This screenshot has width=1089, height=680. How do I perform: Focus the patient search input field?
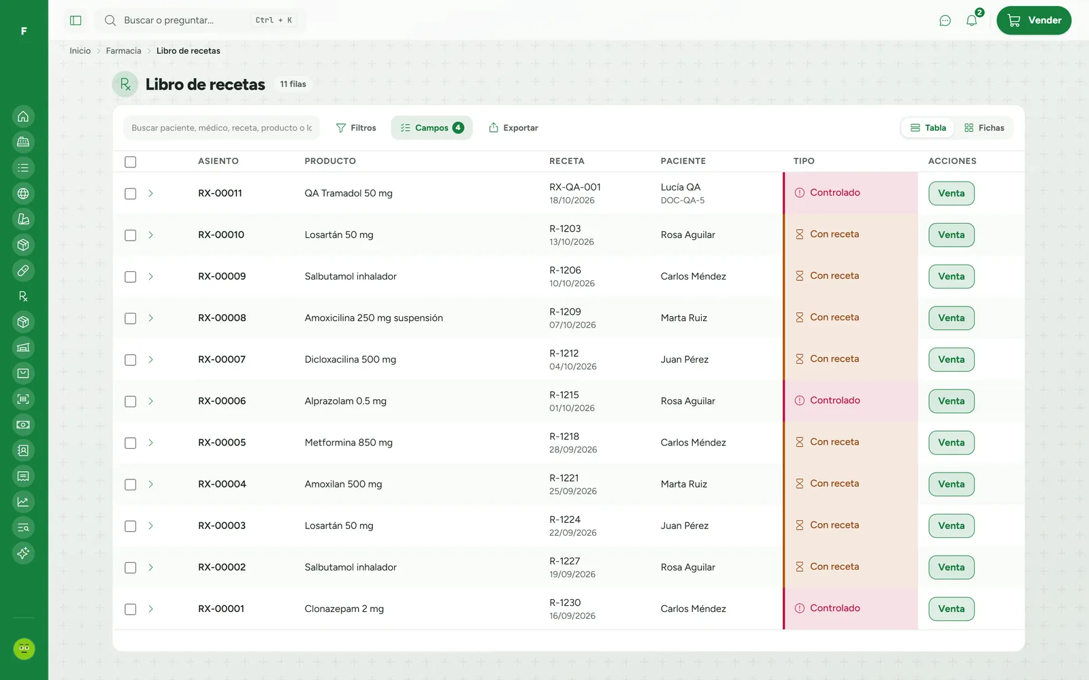(x=221, y=128)
